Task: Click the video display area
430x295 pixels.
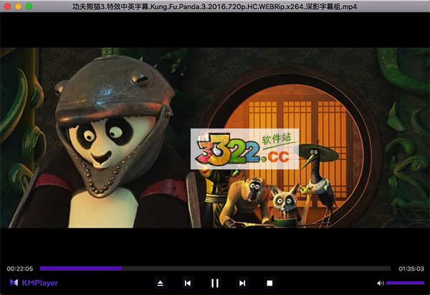Action: tap(215, 138)
